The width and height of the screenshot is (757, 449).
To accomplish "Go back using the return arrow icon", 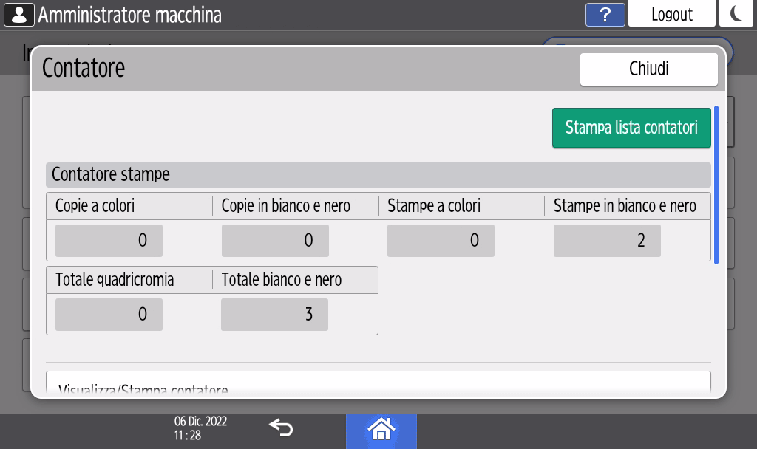I will [281, 428].
